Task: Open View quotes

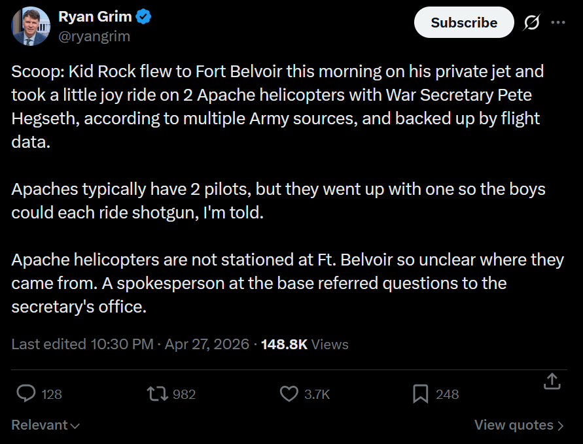Action: pyautogui.click(x=519, y=425)
